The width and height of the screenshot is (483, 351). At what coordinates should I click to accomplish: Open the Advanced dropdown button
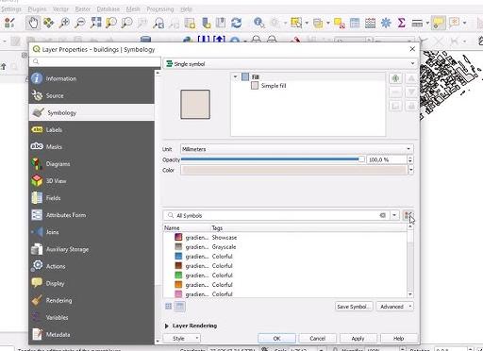click(395, 307)
